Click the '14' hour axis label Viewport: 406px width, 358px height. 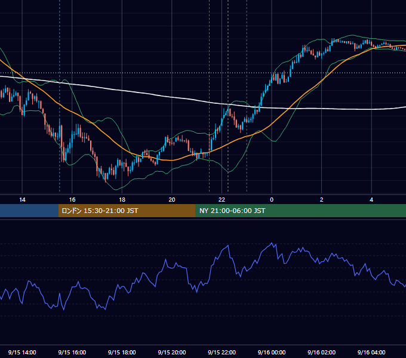click(22, 200)
